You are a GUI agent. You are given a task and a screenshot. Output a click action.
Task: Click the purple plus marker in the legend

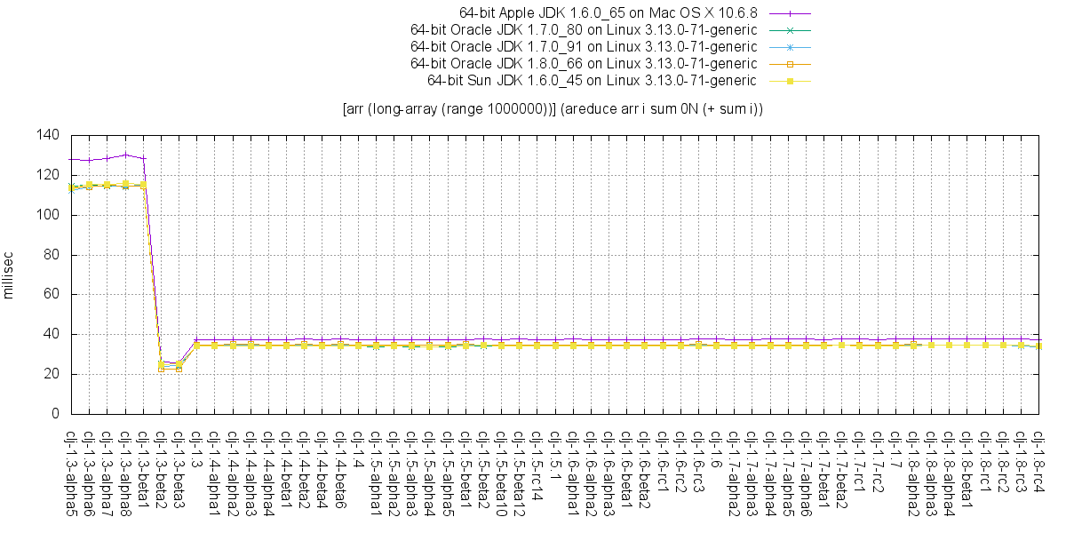[788, 13]
